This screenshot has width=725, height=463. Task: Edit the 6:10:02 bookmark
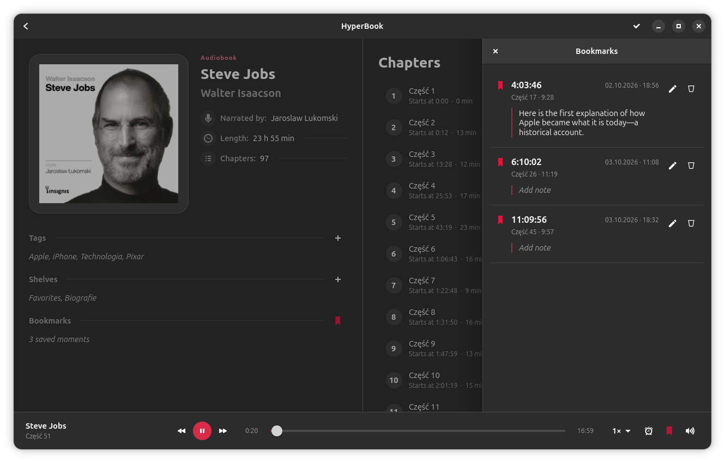pyautogui.click(x=673, y=165)
